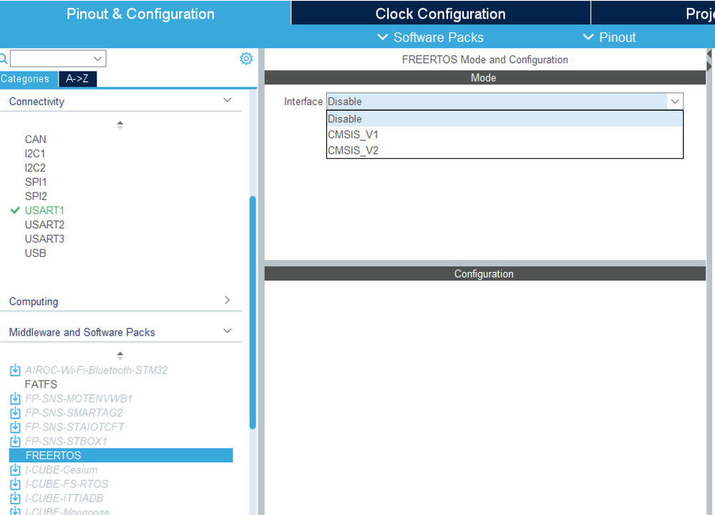Click FP-SNS-STBOX1 pack name
The image size is (715, 515).
(66, 441)
